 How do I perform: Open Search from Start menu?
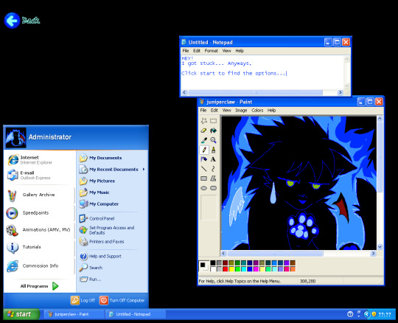point(91,268)
